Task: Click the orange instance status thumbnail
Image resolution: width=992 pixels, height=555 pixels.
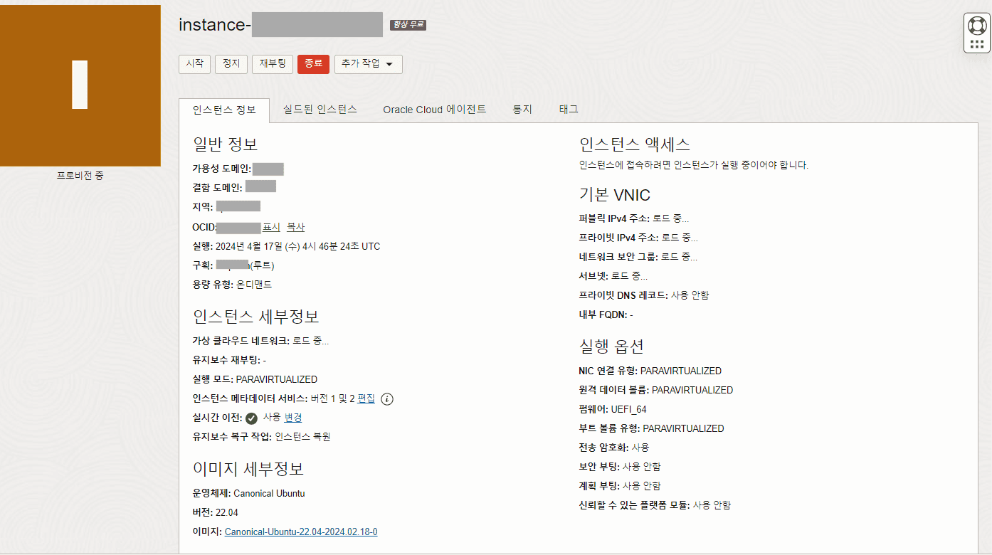Action: [80, 85]
